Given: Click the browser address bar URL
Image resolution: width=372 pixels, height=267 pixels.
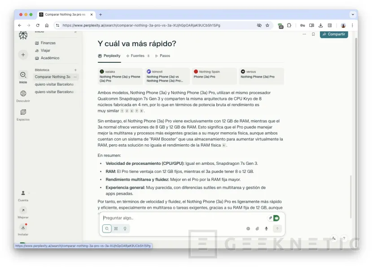Looking at the screenshot, I should [141, 26].
